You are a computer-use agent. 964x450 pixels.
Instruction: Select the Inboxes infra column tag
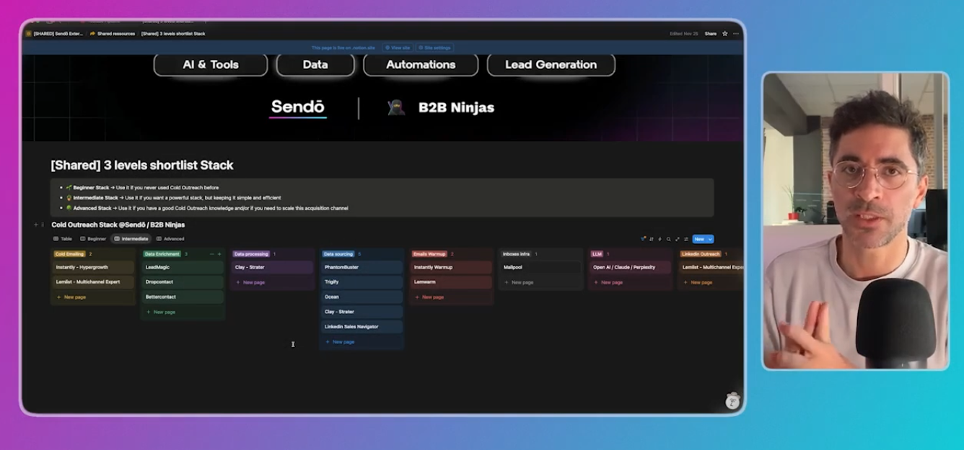(517, 254)
